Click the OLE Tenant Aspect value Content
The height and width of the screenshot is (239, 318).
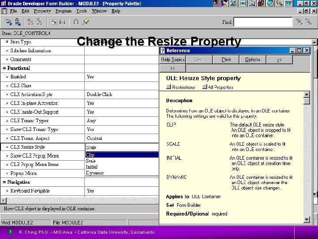95,138
